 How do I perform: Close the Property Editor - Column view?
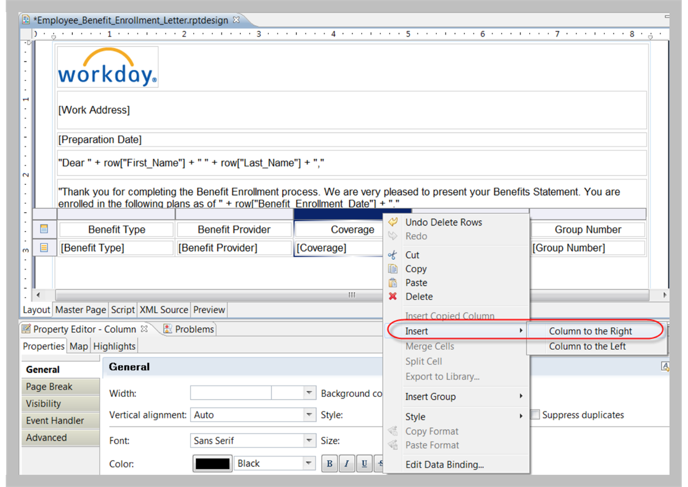click(x=144, y=329)
